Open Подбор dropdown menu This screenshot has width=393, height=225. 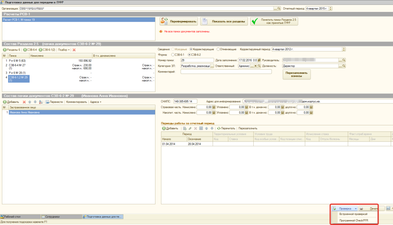click(x=64, y=50)
